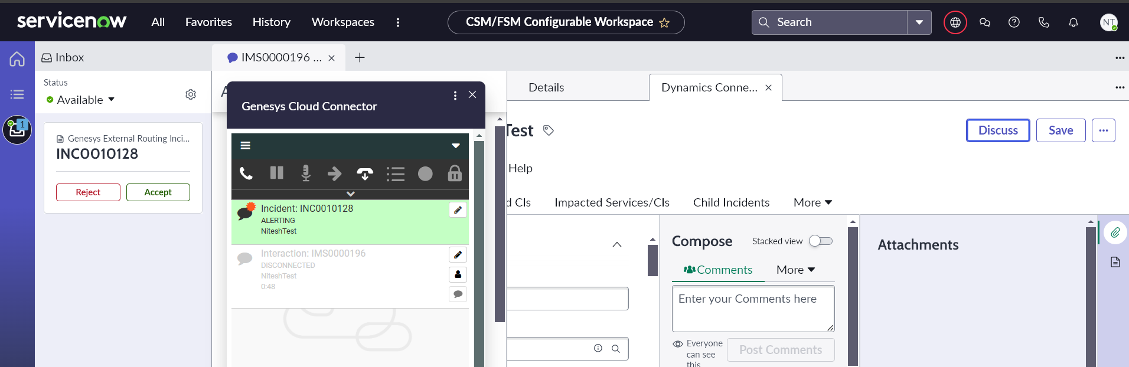Viewport: 1129px width, 367px height.
Task: Close the IMS0000196 tab
Action: coord(331,58)
